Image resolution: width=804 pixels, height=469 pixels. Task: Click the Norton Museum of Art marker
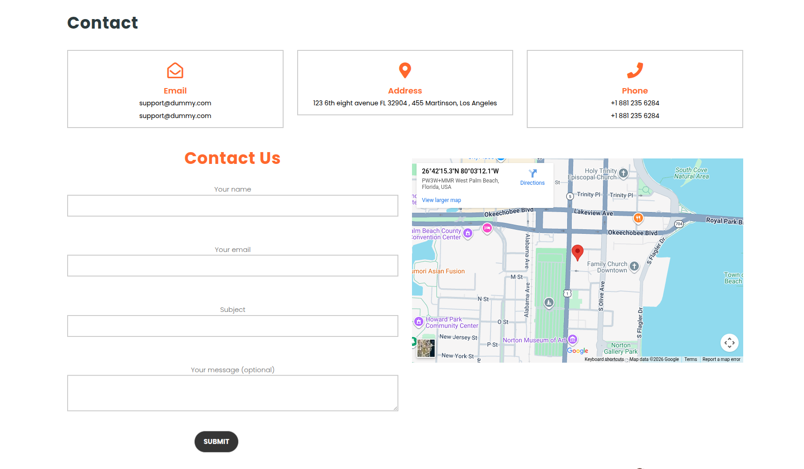pyautogui.click(x=573, y=339)
